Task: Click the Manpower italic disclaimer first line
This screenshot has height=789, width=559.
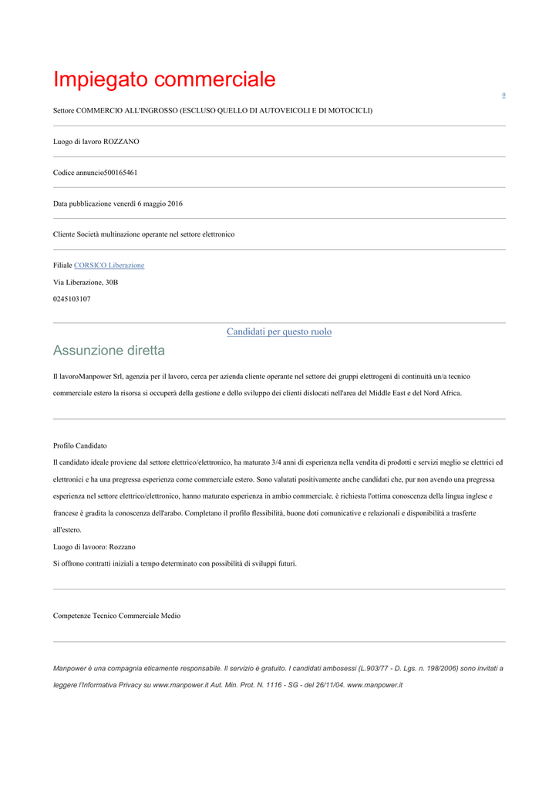Action: click(x=278, y=668)
